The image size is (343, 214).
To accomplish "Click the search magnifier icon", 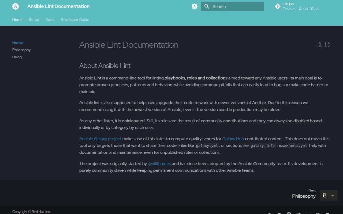I will [x=207, y=6].
